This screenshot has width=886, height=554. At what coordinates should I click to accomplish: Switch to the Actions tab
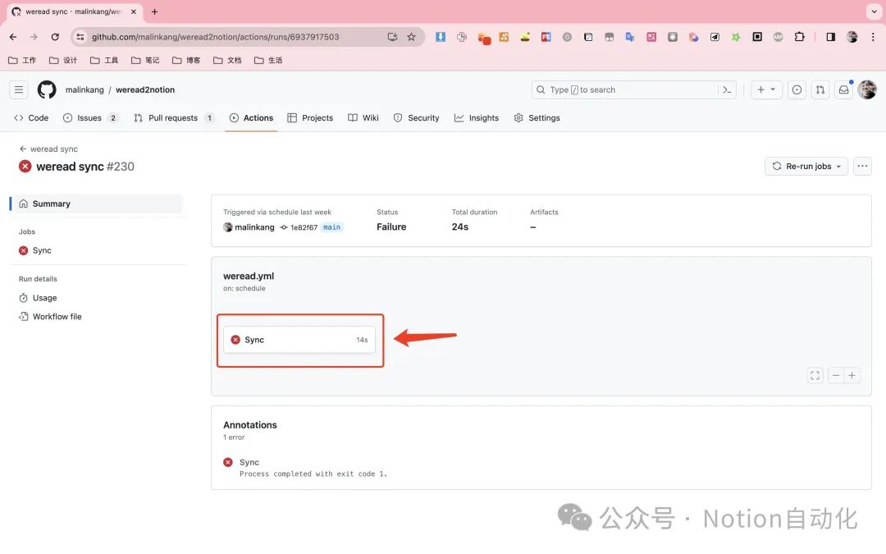tap(252, 117)
